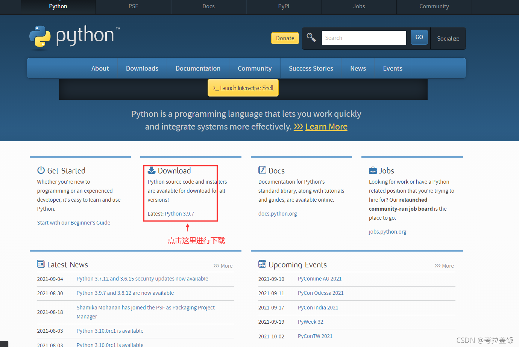Viewport: 519px width, 347px height.
Task: Click the 2021-09-19 event date
Action: tap(271, 322)
